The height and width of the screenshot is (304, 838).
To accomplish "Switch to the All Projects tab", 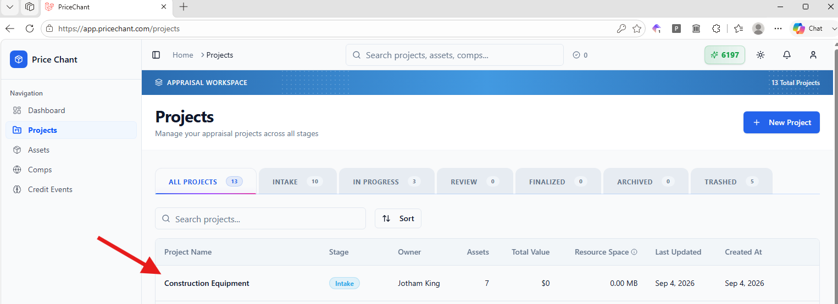I will 206,181.
